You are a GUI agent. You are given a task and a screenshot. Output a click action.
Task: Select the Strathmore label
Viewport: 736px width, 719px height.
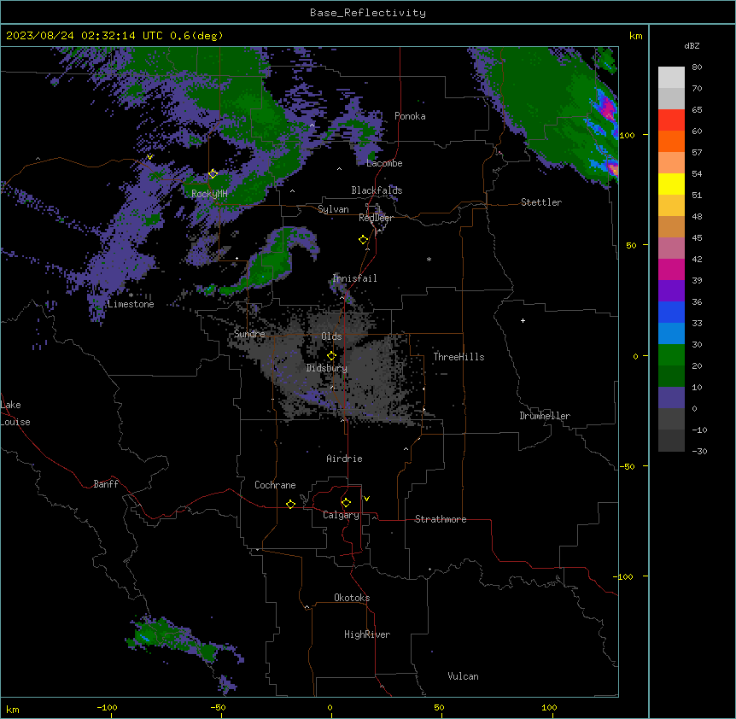441,519
